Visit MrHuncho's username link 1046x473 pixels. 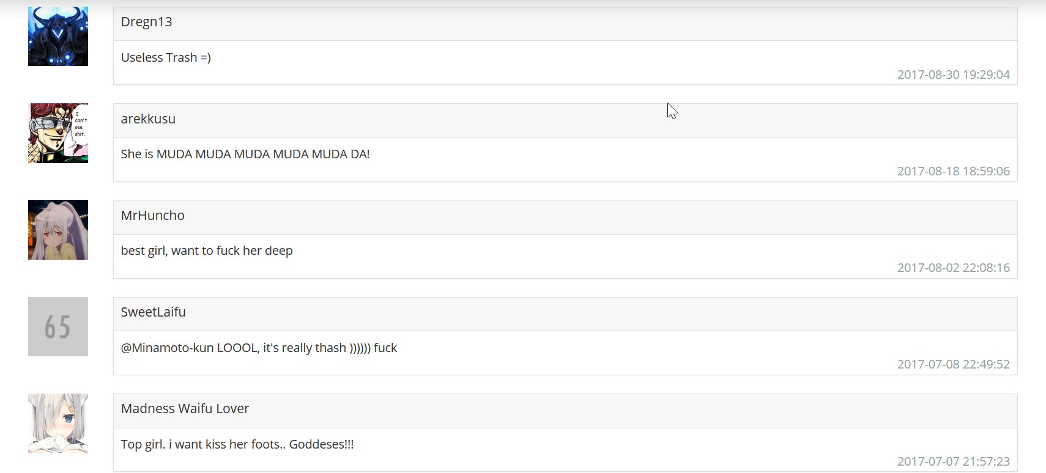pyautogui.click(x=153, y=216)
